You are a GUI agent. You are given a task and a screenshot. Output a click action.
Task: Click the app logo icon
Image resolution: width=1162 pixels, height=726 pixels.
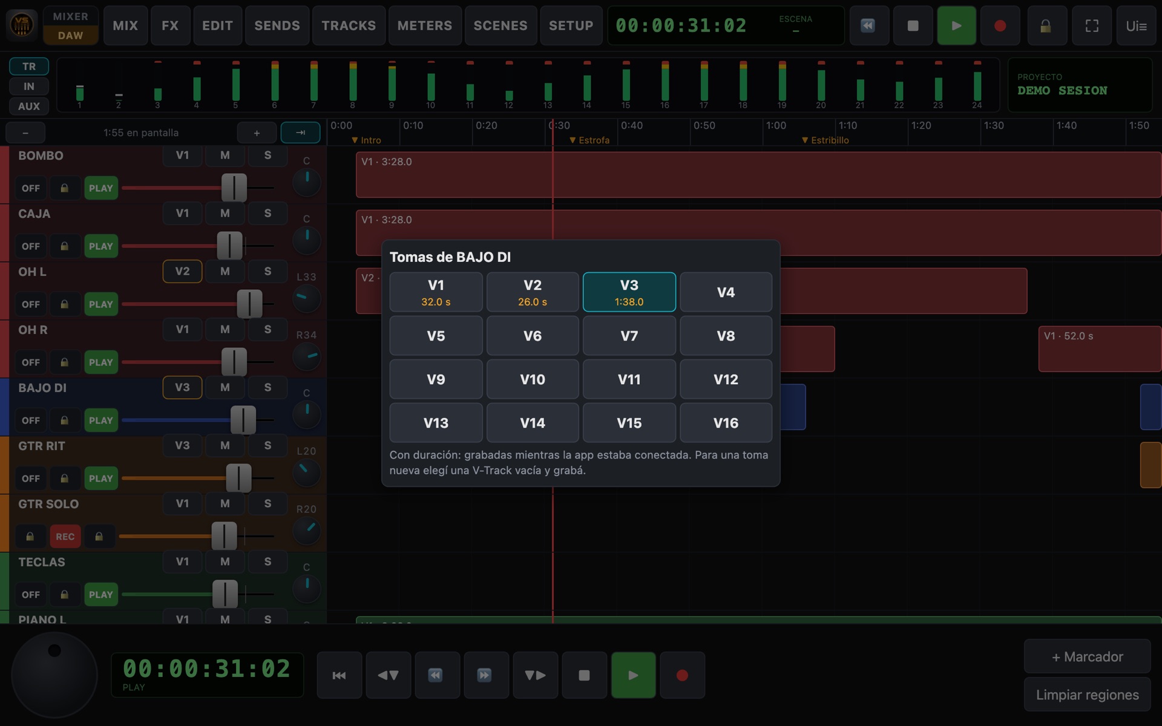tap(22, 25)
